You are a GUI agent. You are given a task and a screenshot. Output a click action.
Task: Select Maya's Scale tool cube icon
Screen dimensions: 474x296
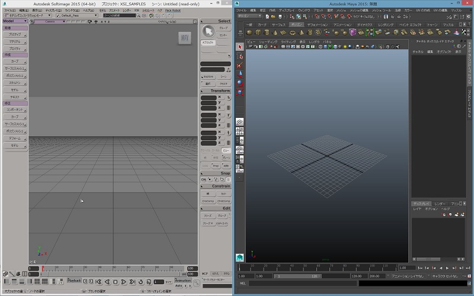240,92
